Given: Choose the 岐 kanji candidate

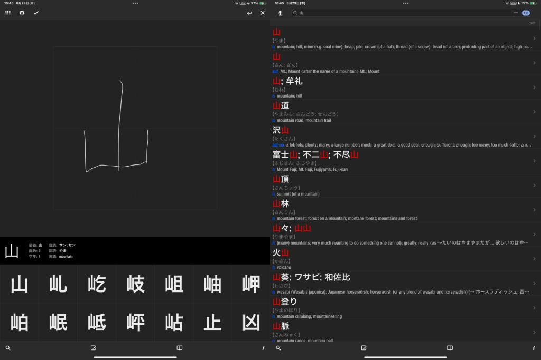Looking at the screenshot, I should 135,284.
